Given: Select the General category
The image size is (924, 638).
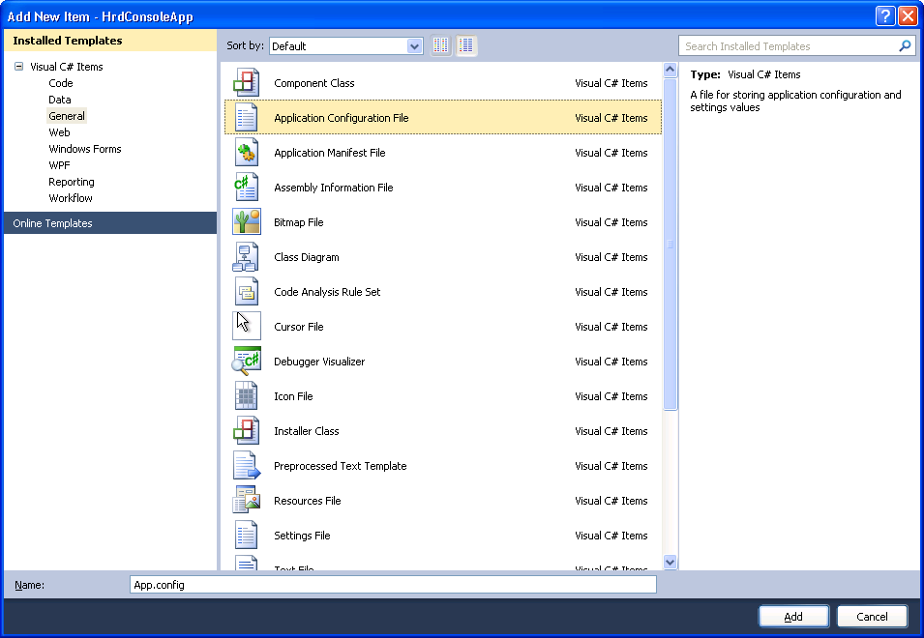Looking at the screenshot, I should [67, 116].
